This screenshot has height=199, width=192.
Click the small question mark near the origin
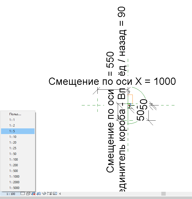pos(129,92)
